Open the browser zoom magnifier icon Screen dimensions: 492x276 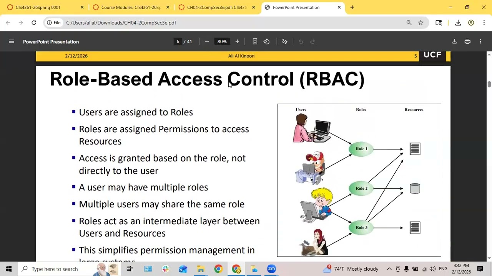tap(409, 23)
